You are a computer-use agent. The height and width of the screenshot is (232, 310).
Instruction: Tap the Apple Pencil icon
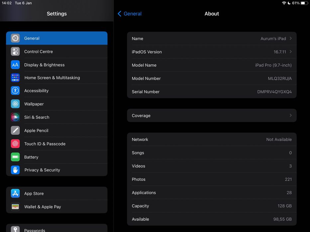(x=15, y=130)
